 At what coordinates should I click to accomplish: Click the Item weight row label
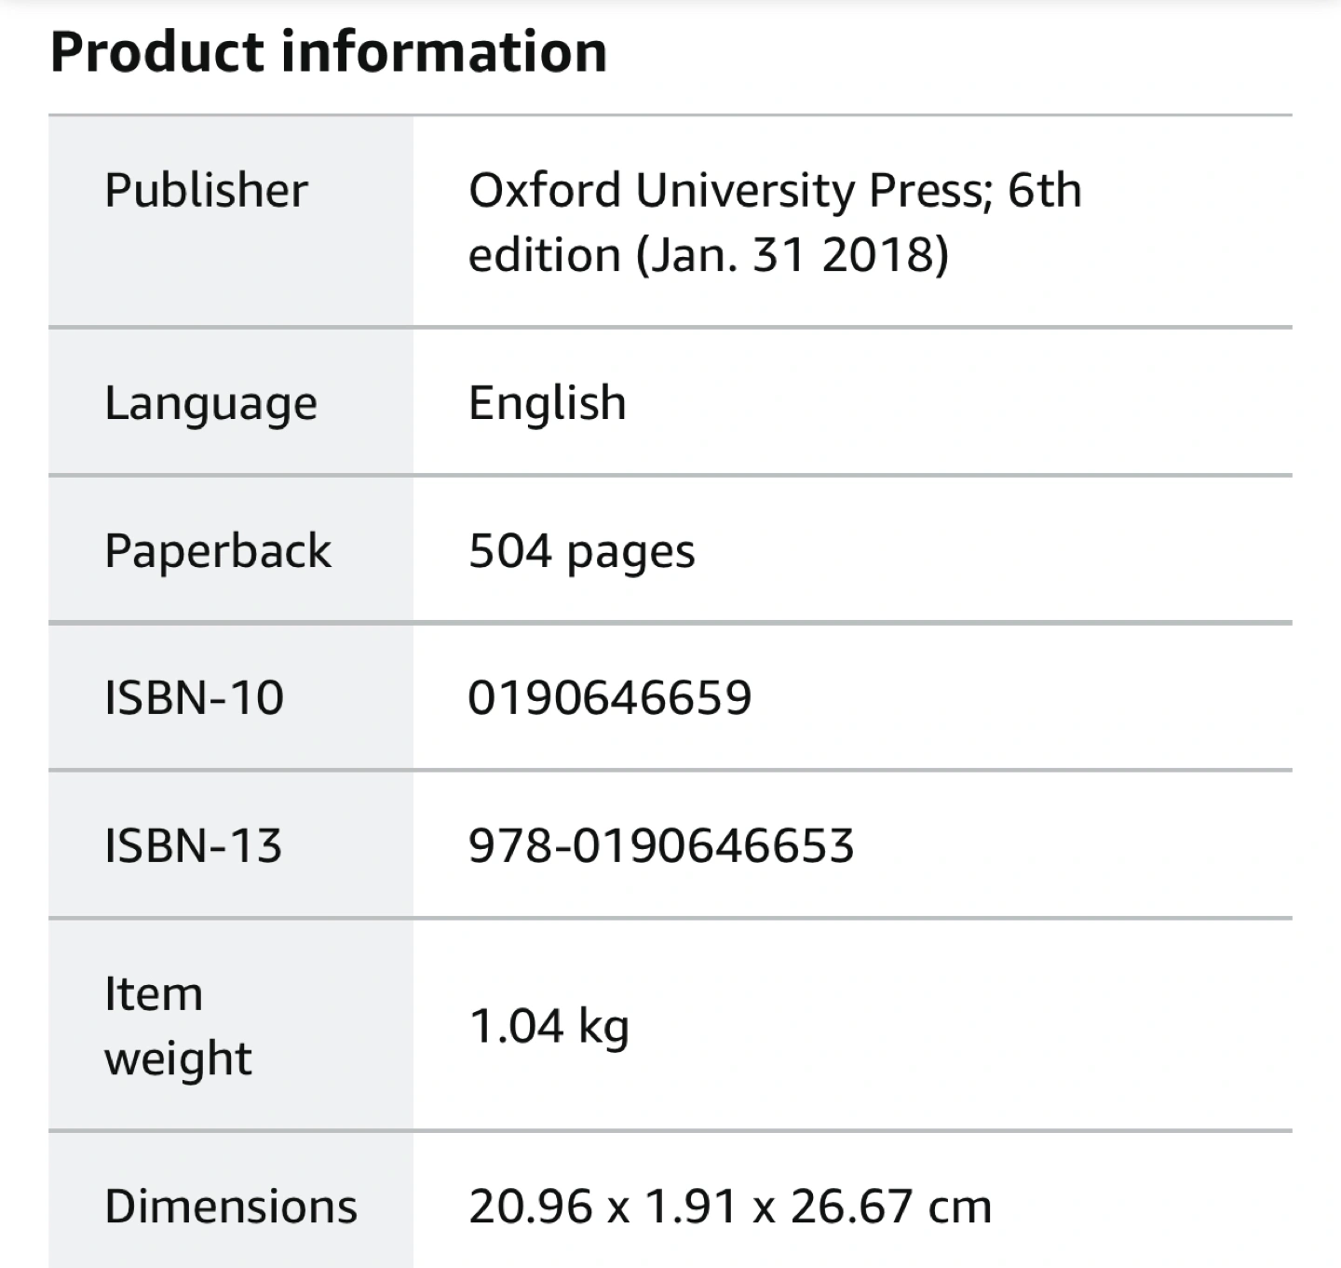click(177, 1026)
